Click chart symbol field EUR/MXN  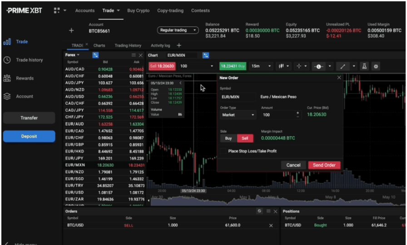click(x=182, y=55)
